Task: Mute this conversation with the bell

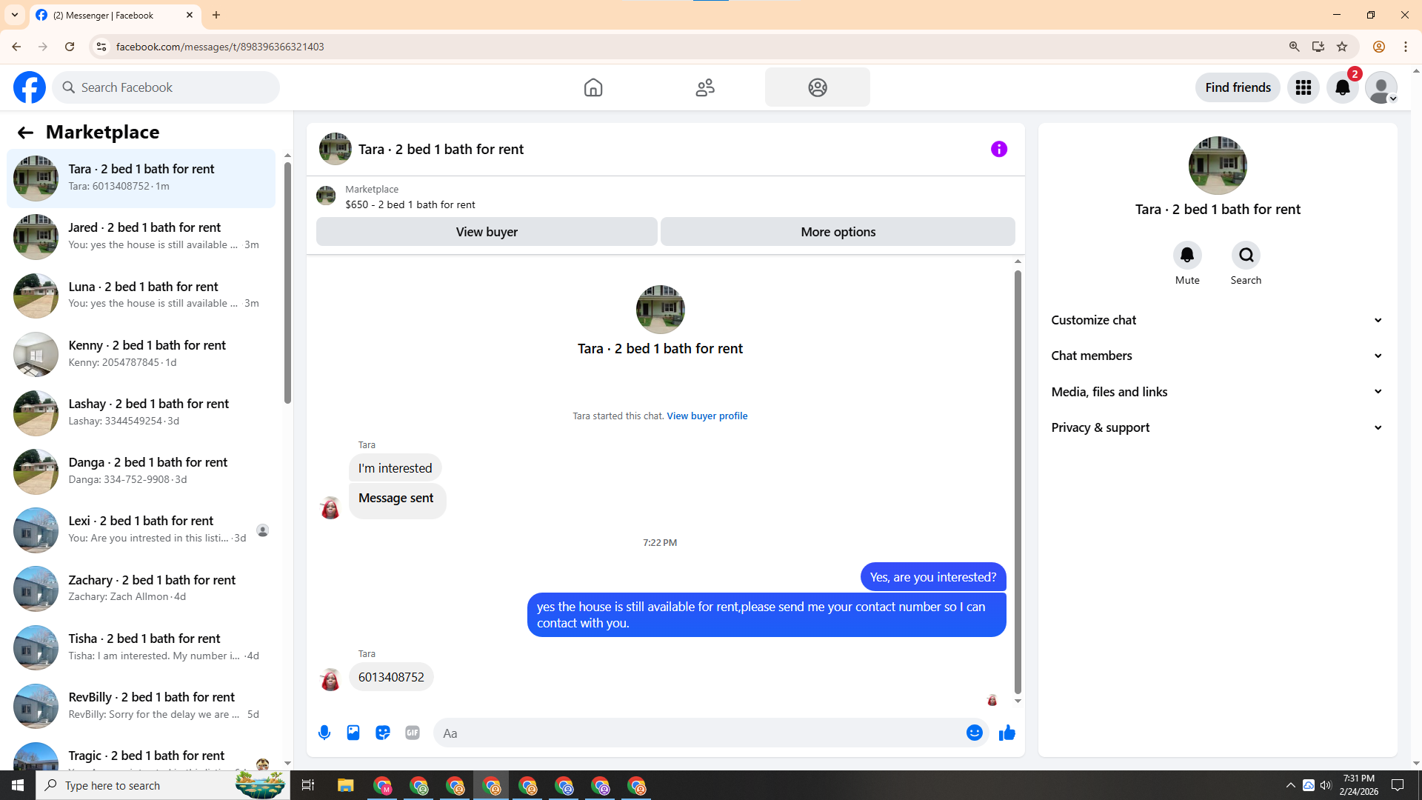Action: [1186, 256]
